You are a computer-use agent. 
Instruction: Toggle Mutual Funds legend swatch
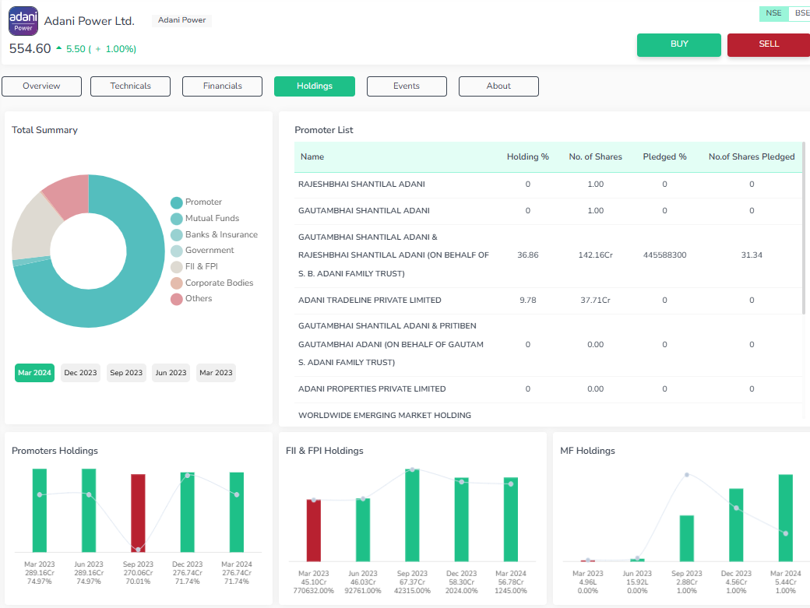(177, 219)
